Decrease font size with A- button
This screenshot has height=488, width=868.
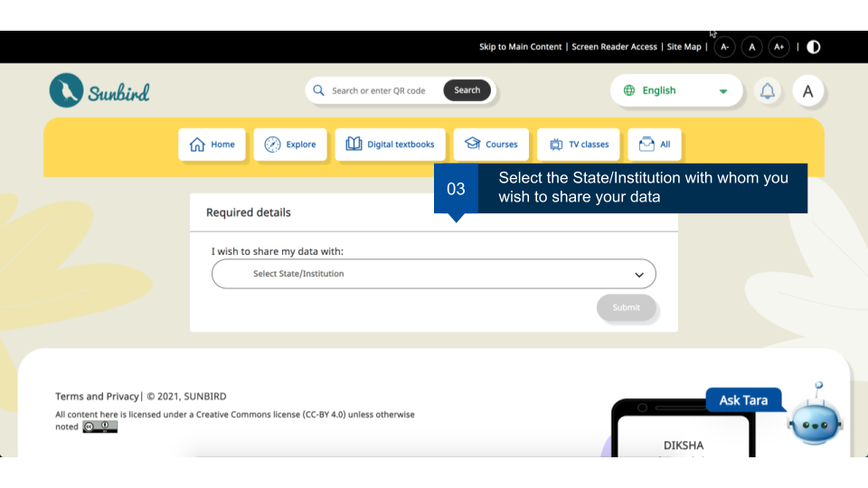coord(724,47)
